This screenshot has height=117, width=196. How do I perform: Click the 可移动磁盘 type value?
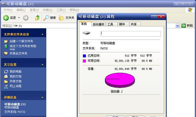coord(108,43)
